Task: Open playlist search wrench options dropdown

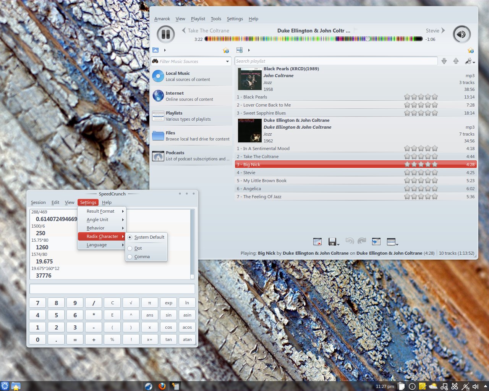Action: [x=470, y=61]
